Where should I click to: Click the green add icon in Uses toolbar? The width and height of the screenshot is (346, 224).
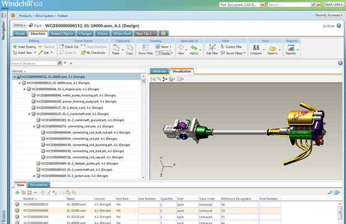pos(17,192)
